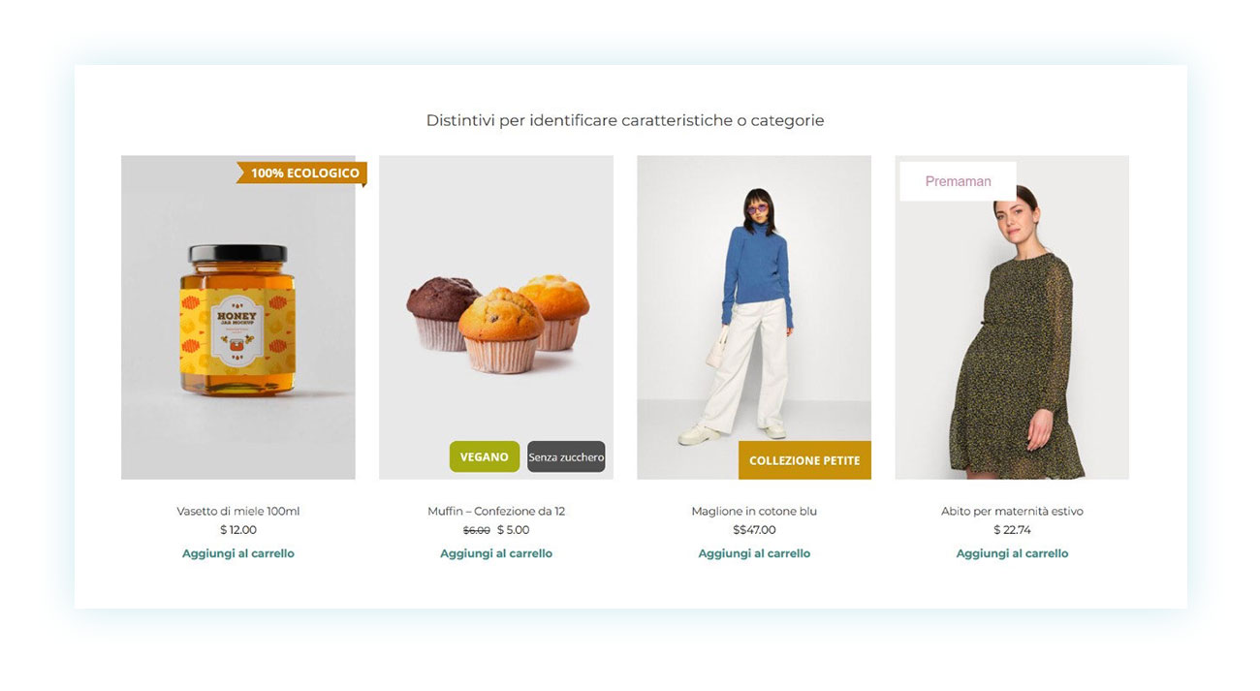Open Muffin – Confezione da 12 title
1260x691 pixels.
click(496, 511)
